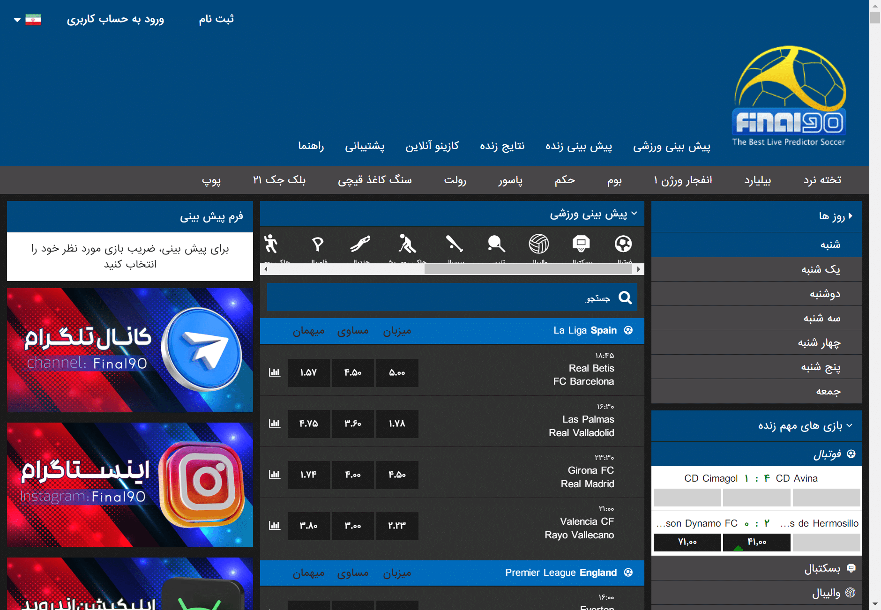Viewport: 881px width, 610px height.
Task: Click ورود به حساب کاربری login link
Action: click(115, 19)
